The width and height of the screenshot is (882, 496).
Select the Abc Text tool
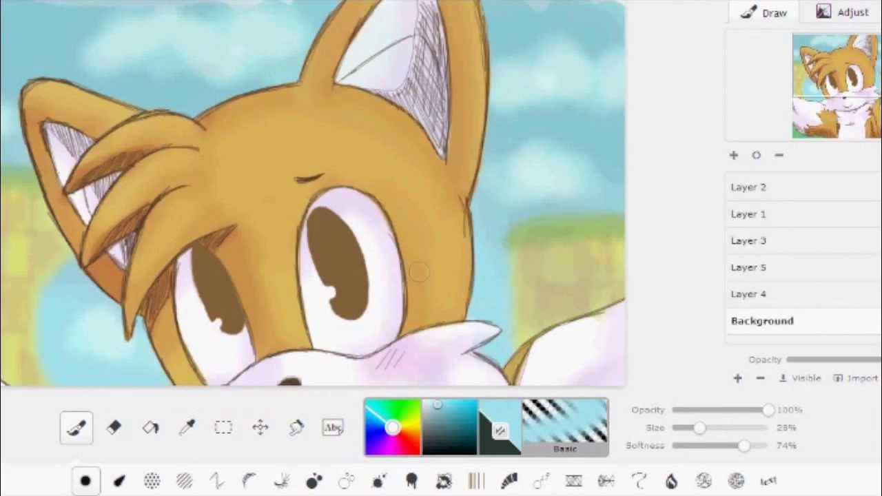(333, 428)
